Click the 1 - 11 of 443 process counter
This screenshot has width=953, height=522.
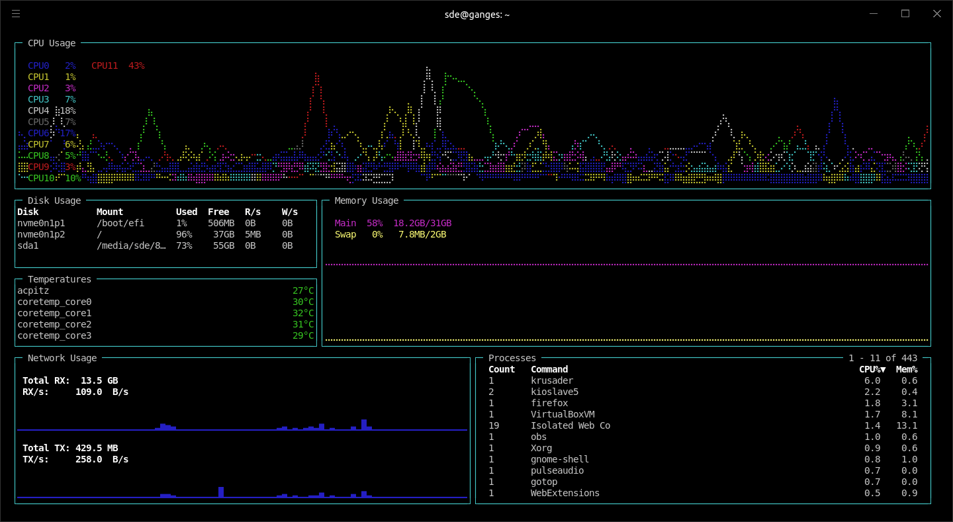click(x=883, y=358)
